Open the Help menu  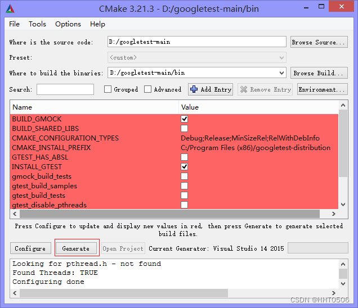(97, 24)
